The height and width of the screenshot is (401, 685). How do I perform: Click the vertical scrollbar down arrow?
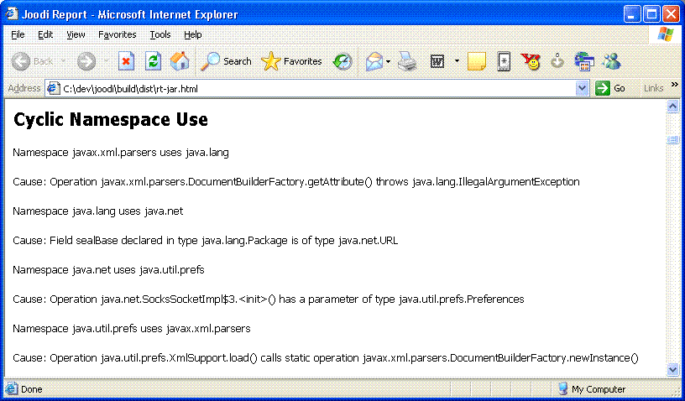pyautogui.click(x=672, y=369)
